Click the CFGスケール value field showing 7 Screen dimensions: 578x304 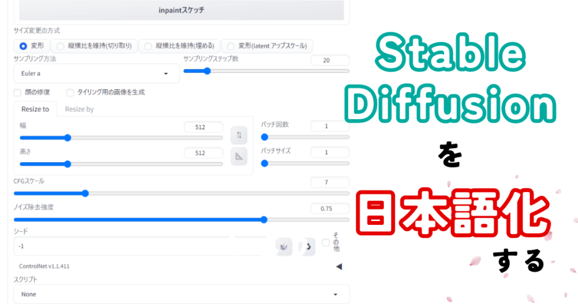pos(330,183)
